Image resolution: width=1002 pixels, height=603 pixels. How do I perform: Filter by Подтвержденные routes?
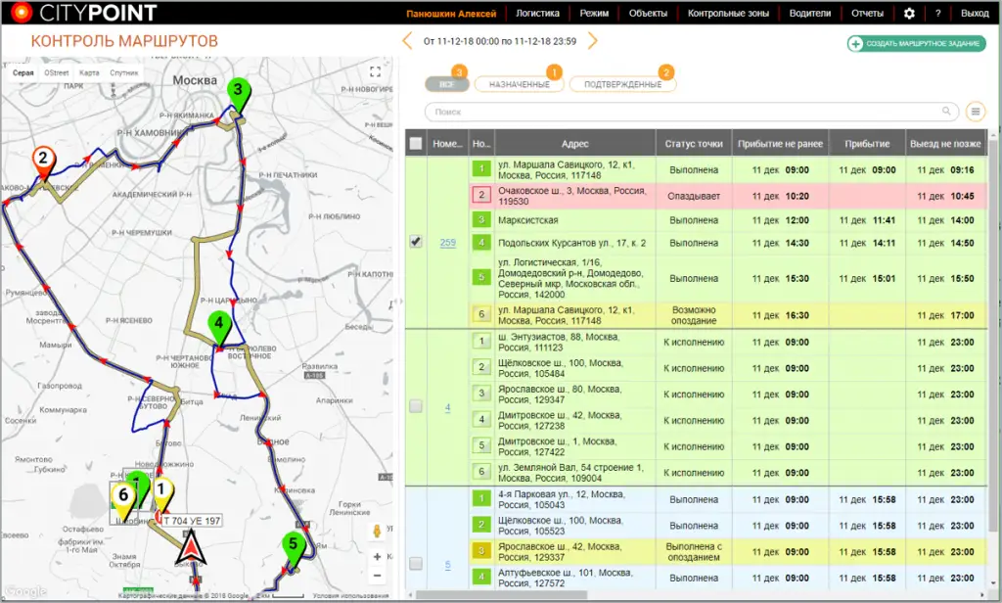tap(622, 85)
